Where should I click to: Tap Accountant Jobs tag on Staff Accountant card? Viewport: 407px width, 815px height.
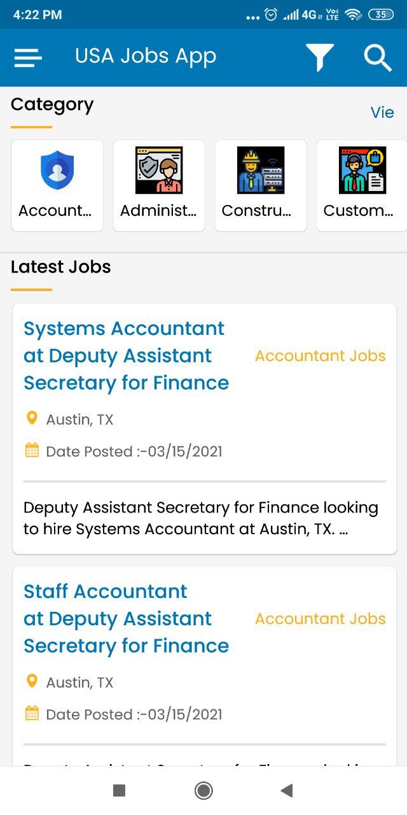coord(320,619)
